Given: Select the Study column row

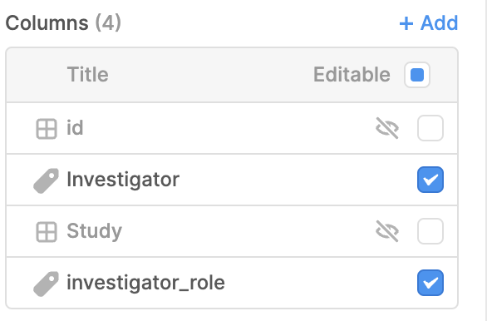Looking at the screenshot, I should pyautogui.click(x=232, y=231).
